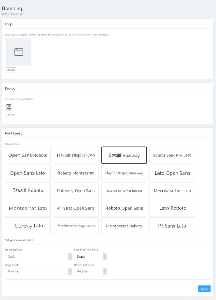Select the Roboto Montserrat font pair
Viewport: 216px width, 300px height.
pyautogui.click(x=76, y=173)
